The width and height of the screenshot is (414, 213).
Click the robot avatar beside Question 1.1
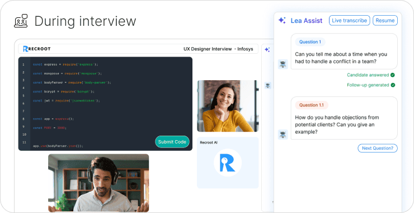pos(283,135)
